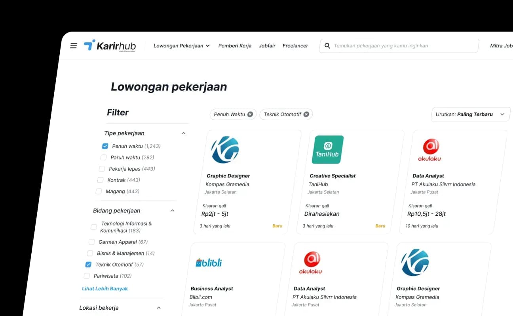Screen dimensions: 513x316
Task: Uncheck the Teknik Otomotif checkbox
Action: pos(88,265)
